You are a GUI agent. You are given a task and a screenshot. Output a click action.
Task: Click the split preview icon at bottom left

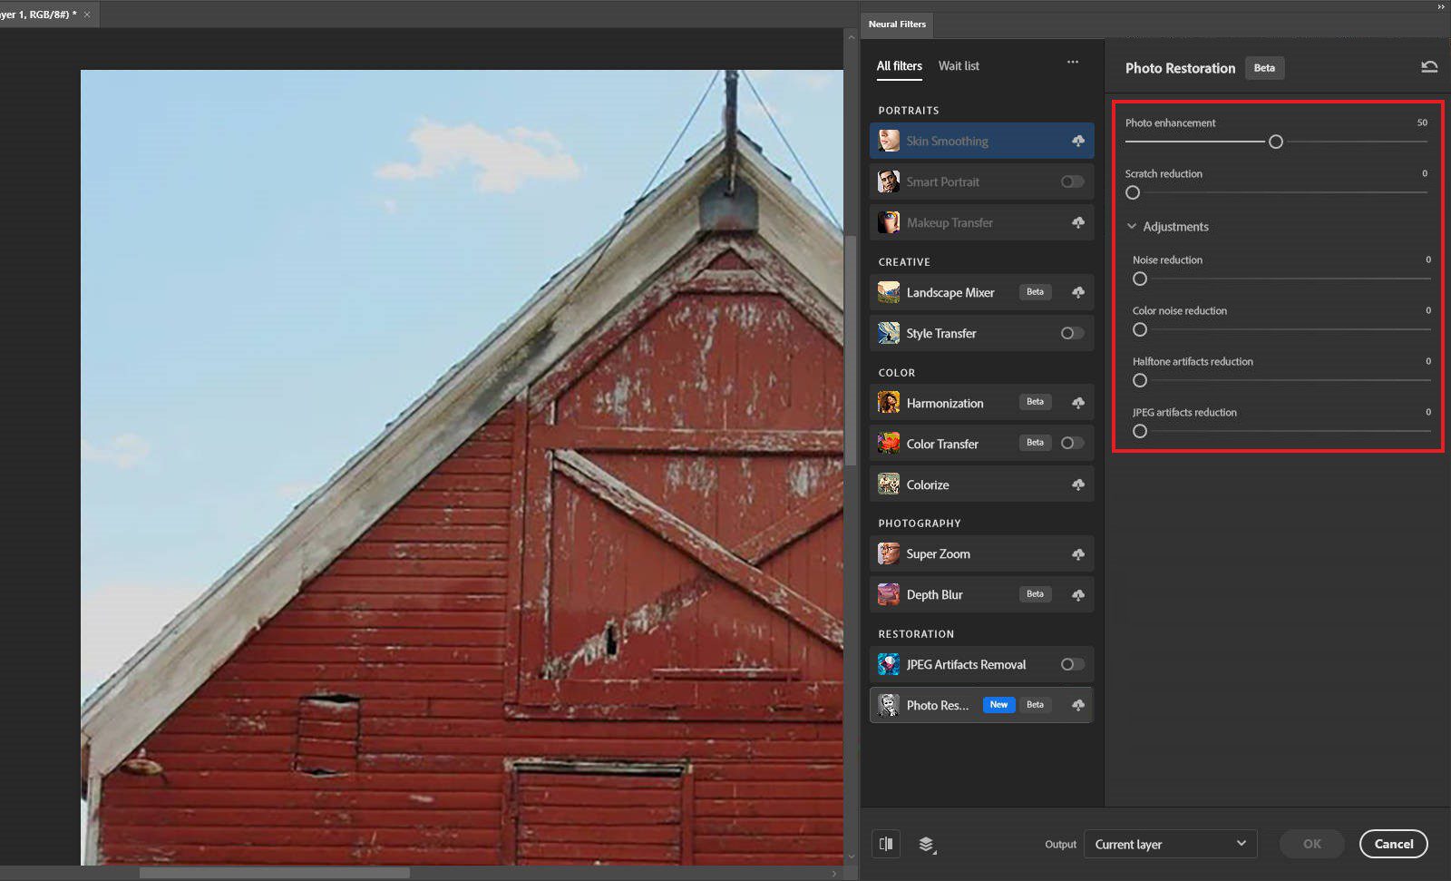tap(885, 844)
